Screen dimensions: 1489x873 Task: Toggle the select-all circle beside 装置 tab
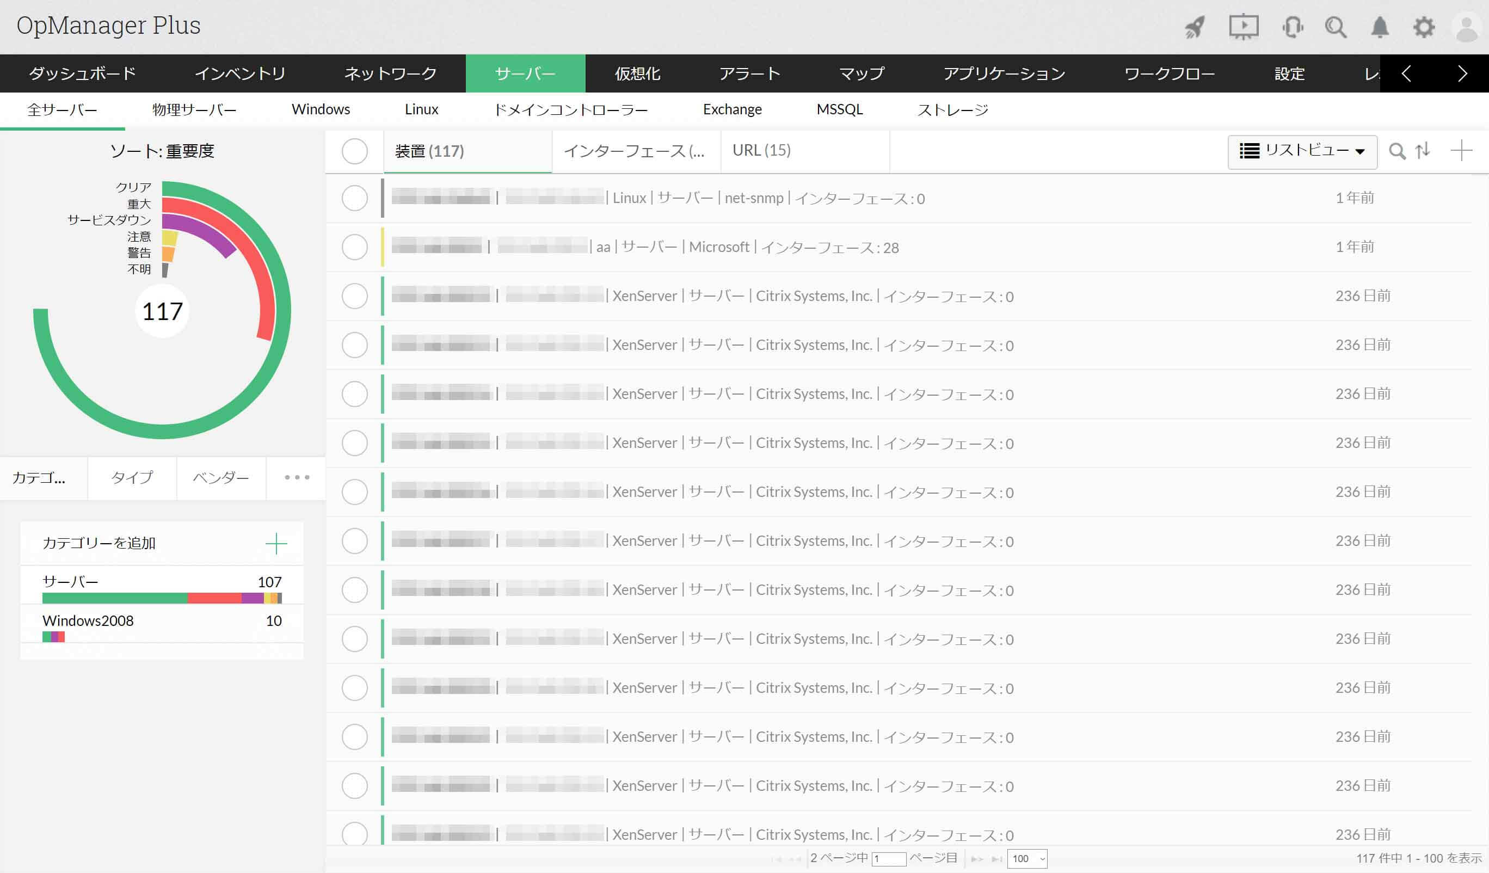[x=354, y=151]
